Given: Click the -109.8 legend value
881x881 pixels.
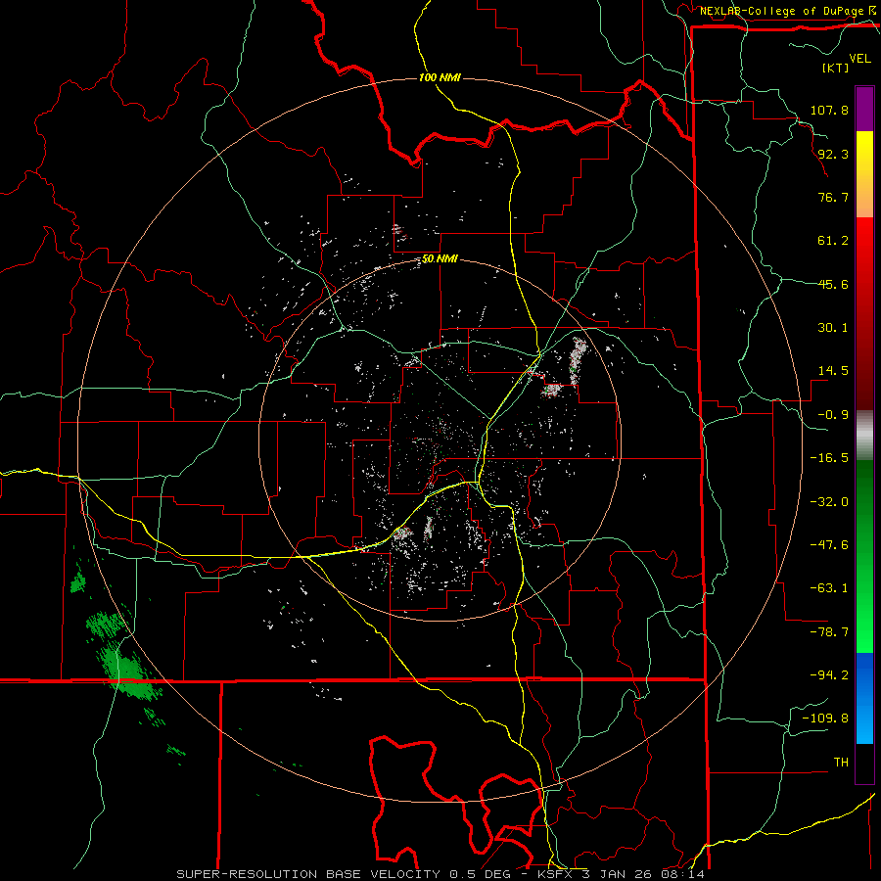Looking at the screenshot, I should 825,719.
